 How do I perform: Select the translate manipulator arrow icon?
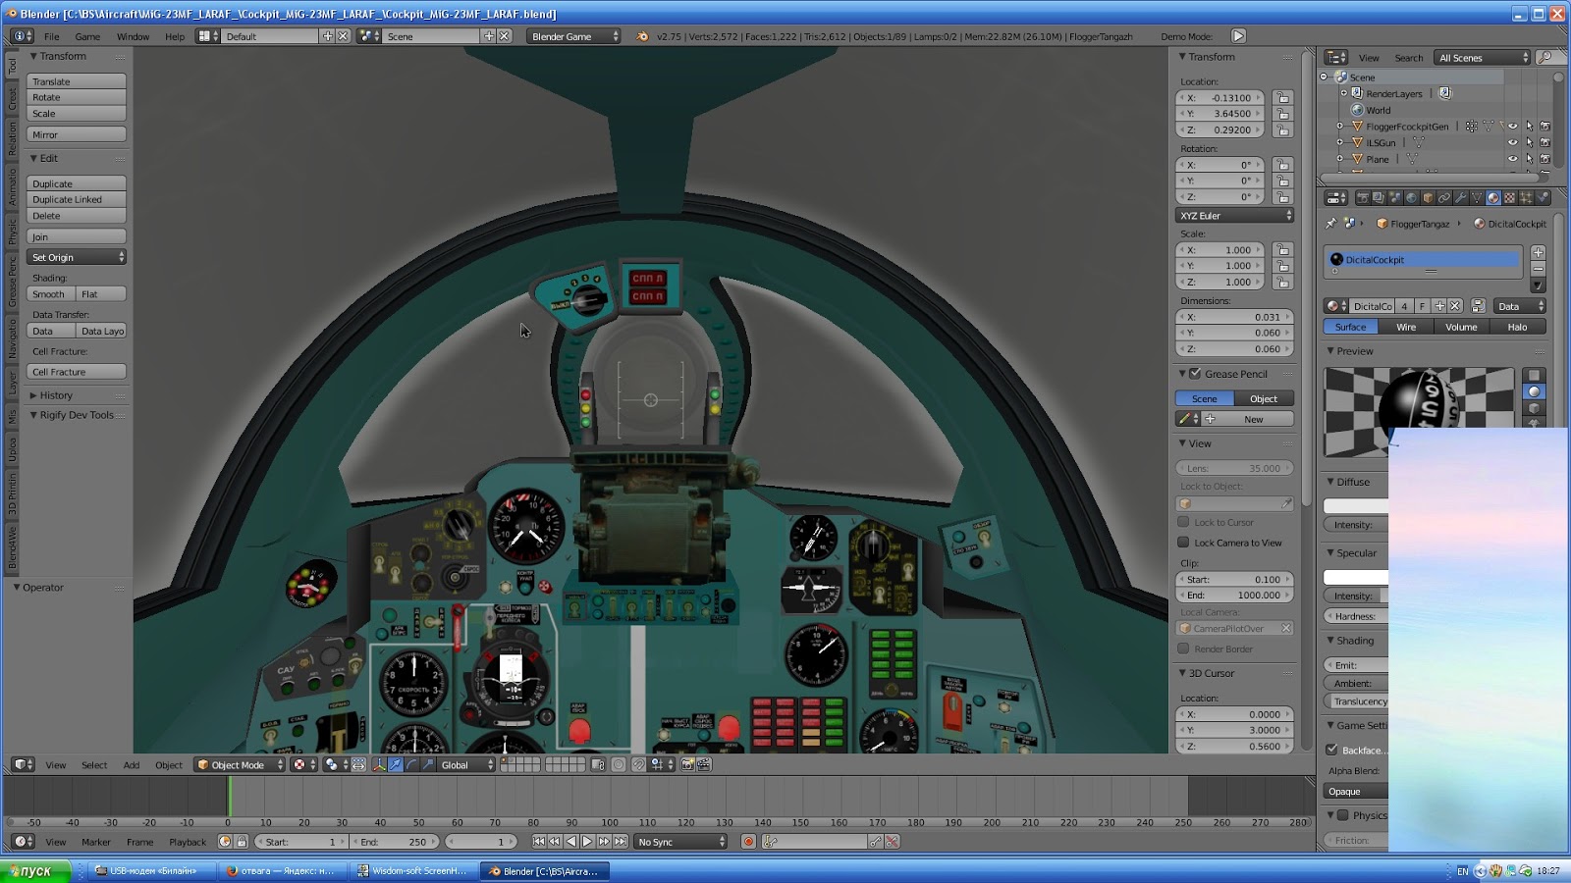(396, 765)
